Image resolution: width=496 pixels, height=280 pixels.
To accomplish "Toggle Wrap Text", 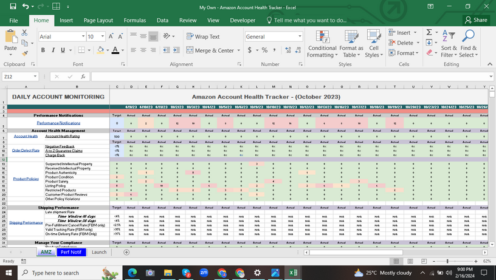I will coord(203,36).
